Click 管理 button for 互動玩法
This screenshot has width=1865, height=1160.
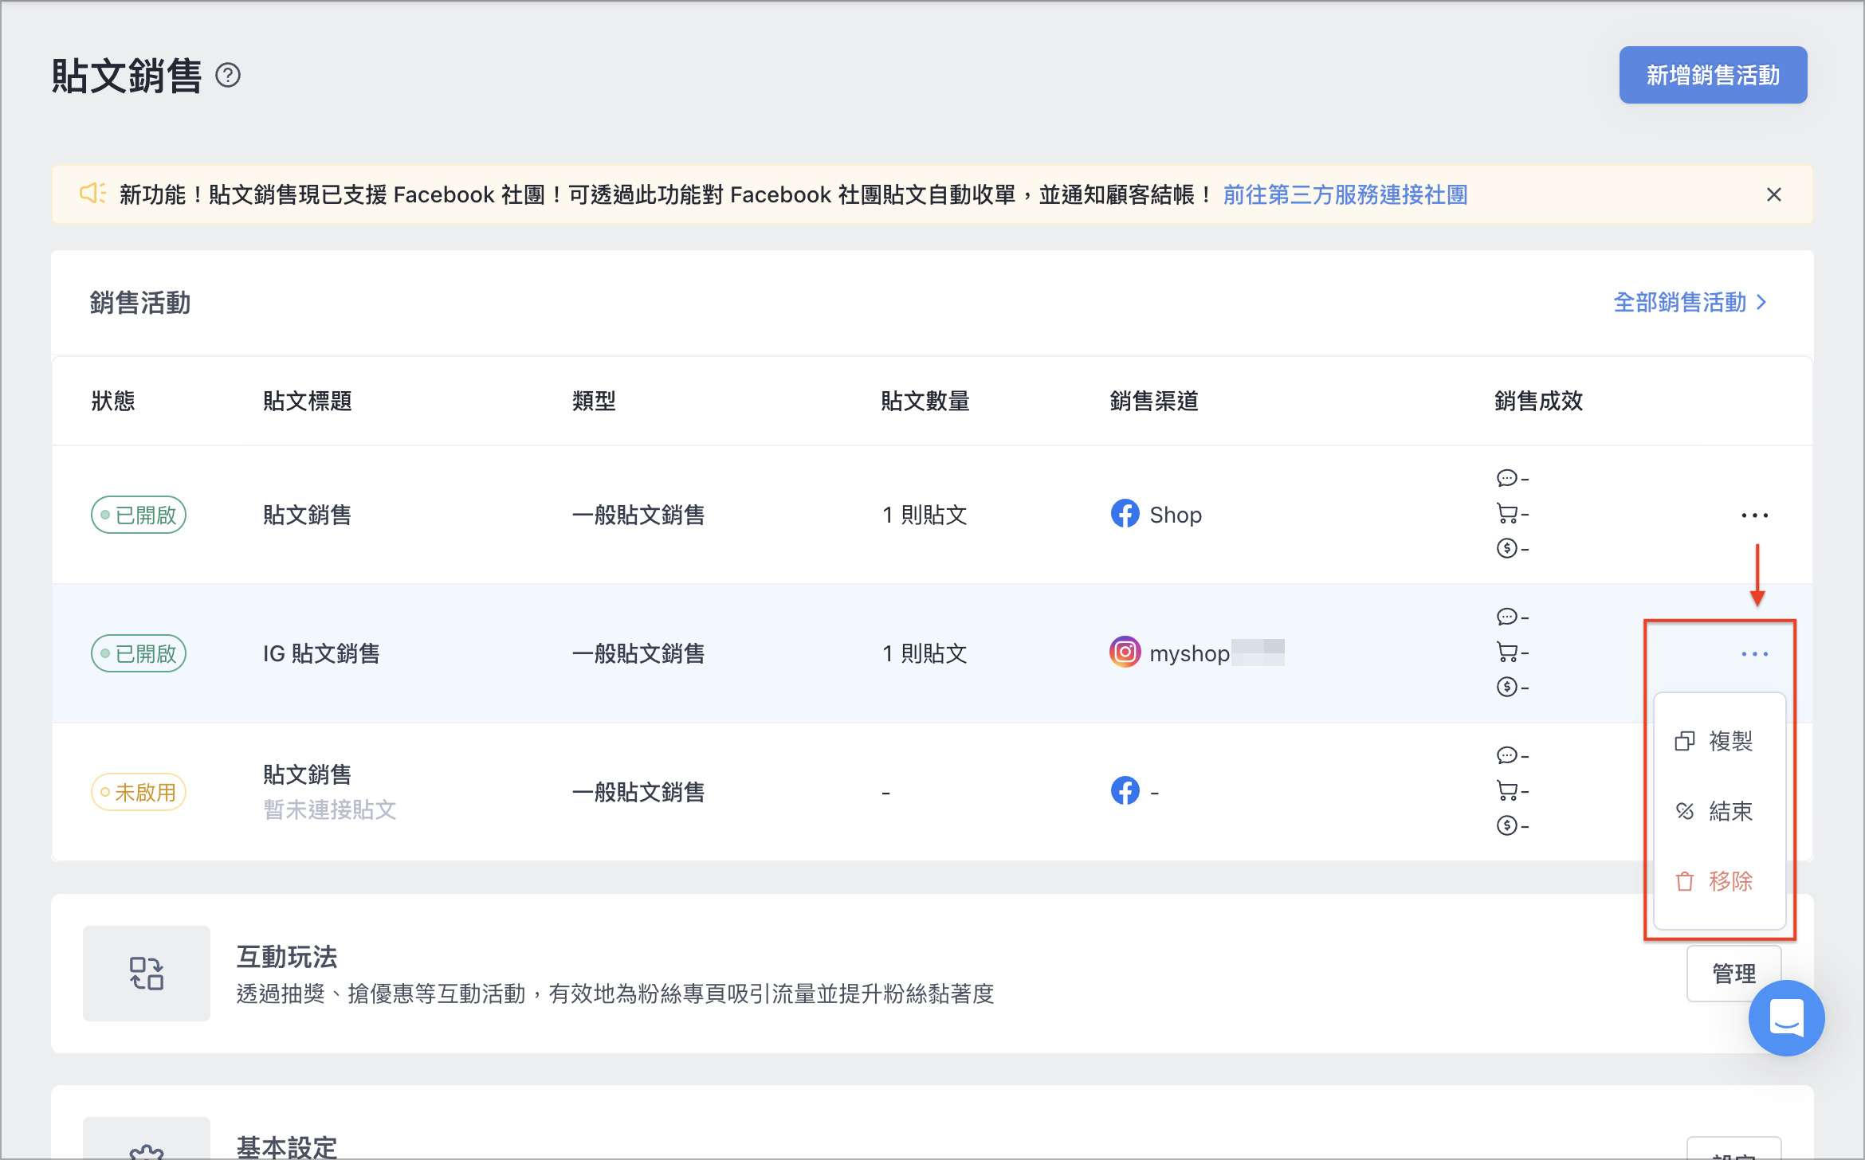(x=1734, y=974)
